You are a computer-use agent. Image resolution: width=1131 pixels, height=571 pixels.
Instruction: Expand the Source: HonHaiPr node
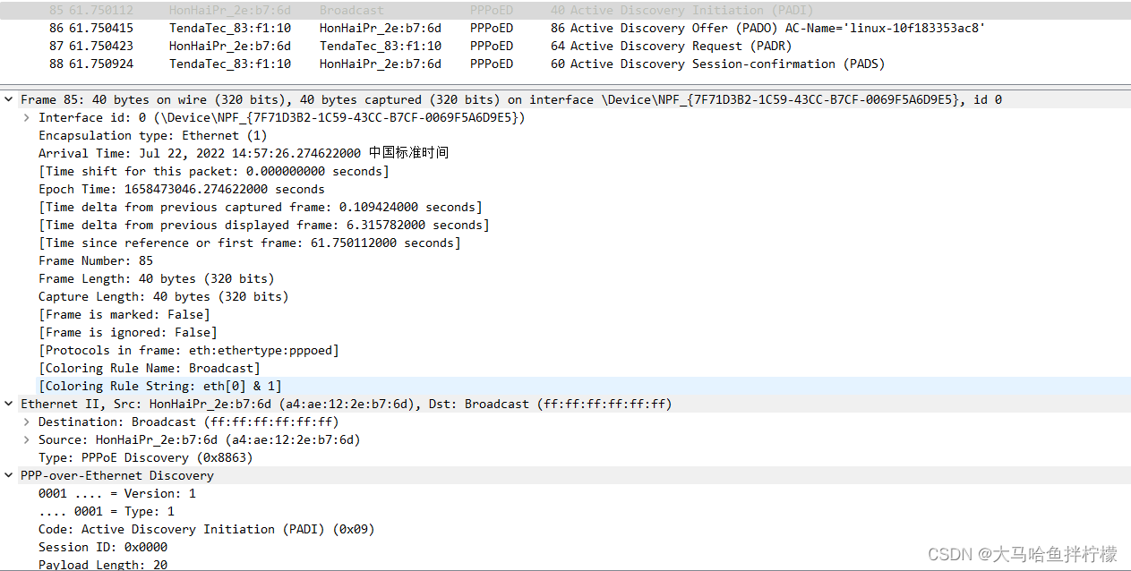(x=27, y=440)
